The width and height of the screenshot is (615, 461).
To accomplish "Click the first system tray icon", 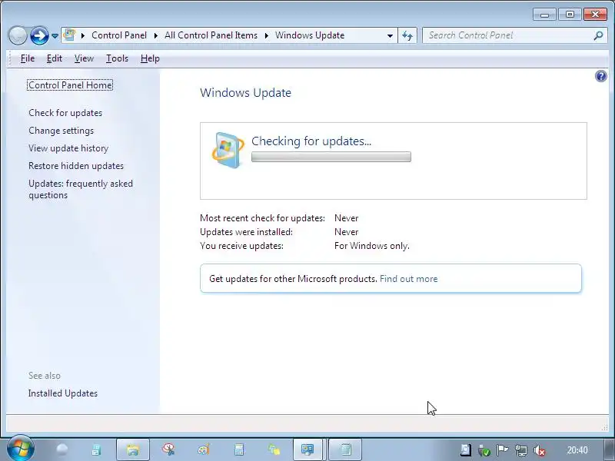I will (465, 450).
